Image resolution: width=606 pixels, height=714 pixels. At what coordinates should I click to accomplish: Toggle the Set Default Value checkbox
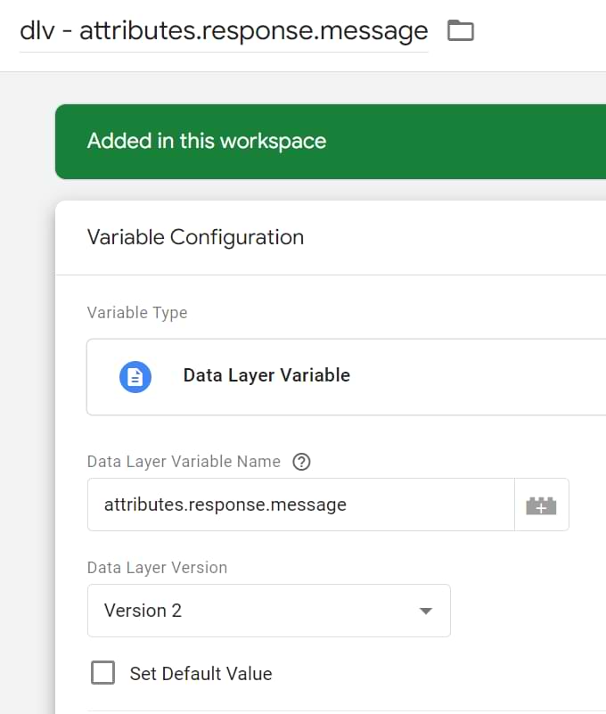(x=103, y=673)
